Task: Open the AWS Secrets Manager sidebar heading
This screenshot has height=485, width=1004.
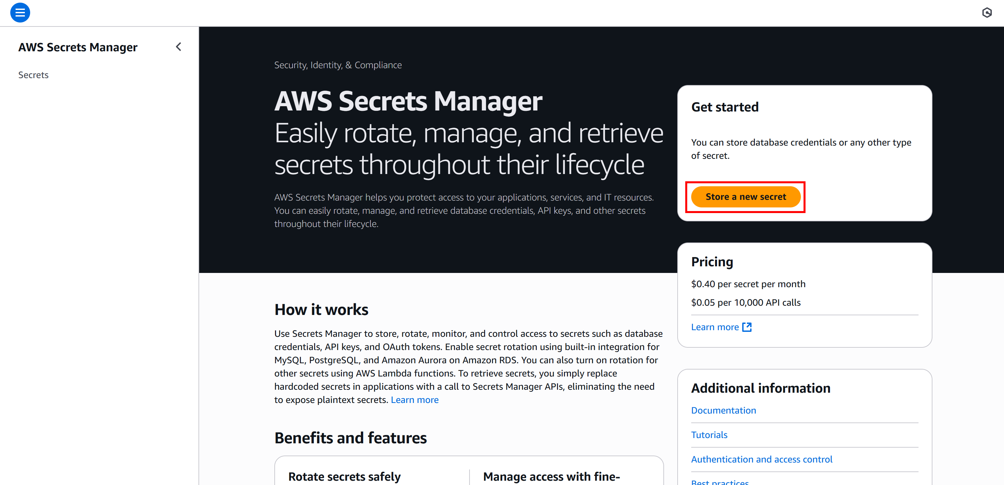Action: tap(78, 47)
